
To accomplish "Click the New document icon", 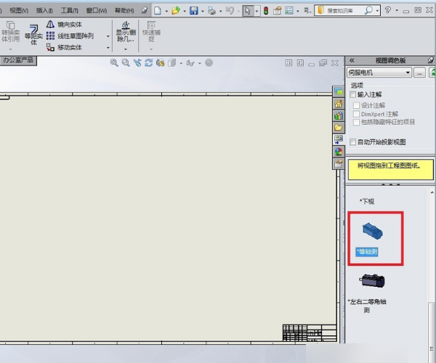I will 157,10.
